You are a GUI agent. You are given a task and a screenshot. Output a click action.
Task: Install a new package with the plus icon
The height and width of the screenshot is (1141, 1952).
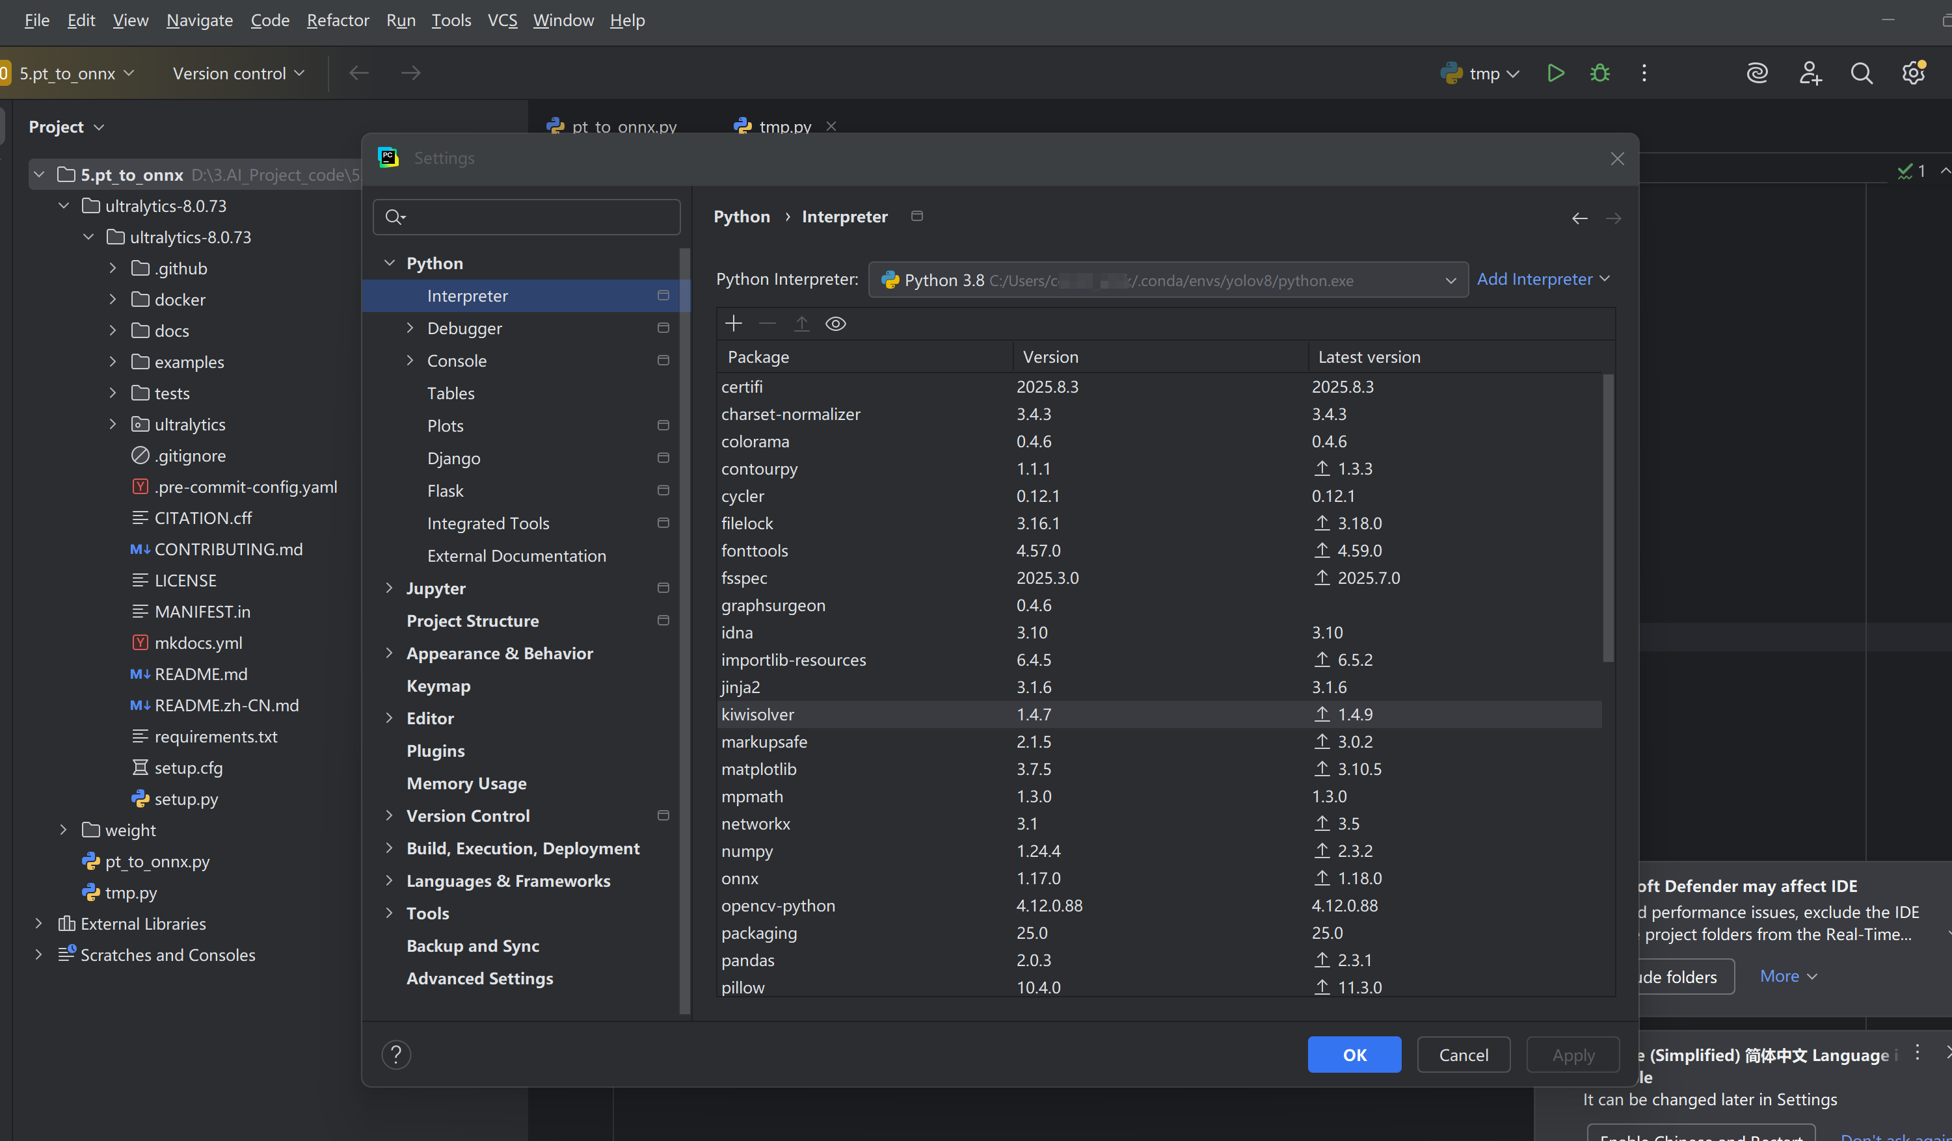(x=733, y=324)
